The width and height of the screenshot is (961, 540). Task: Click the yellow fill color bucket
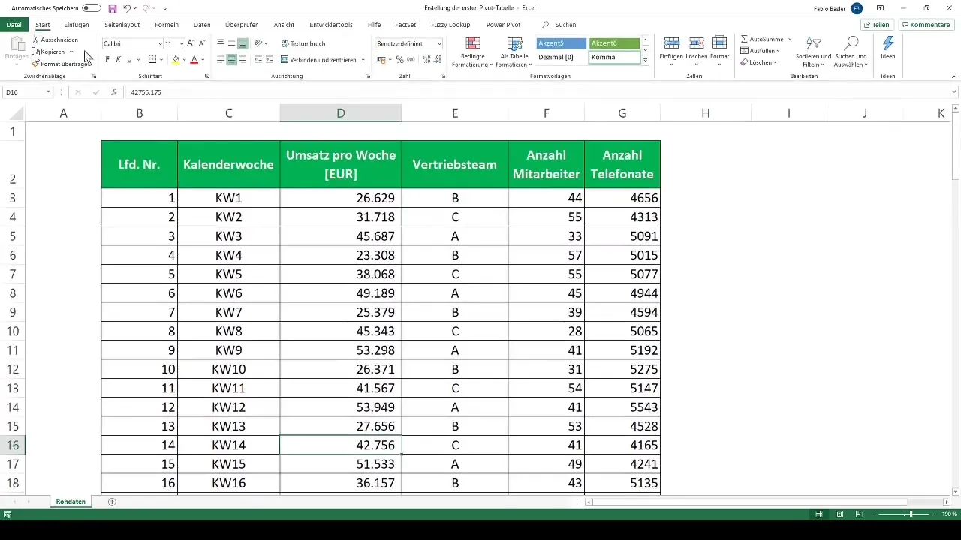[x=176, y=59]
